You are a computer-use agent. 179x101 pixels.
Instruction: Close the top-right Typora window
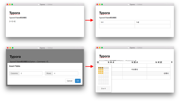(97, 4)
